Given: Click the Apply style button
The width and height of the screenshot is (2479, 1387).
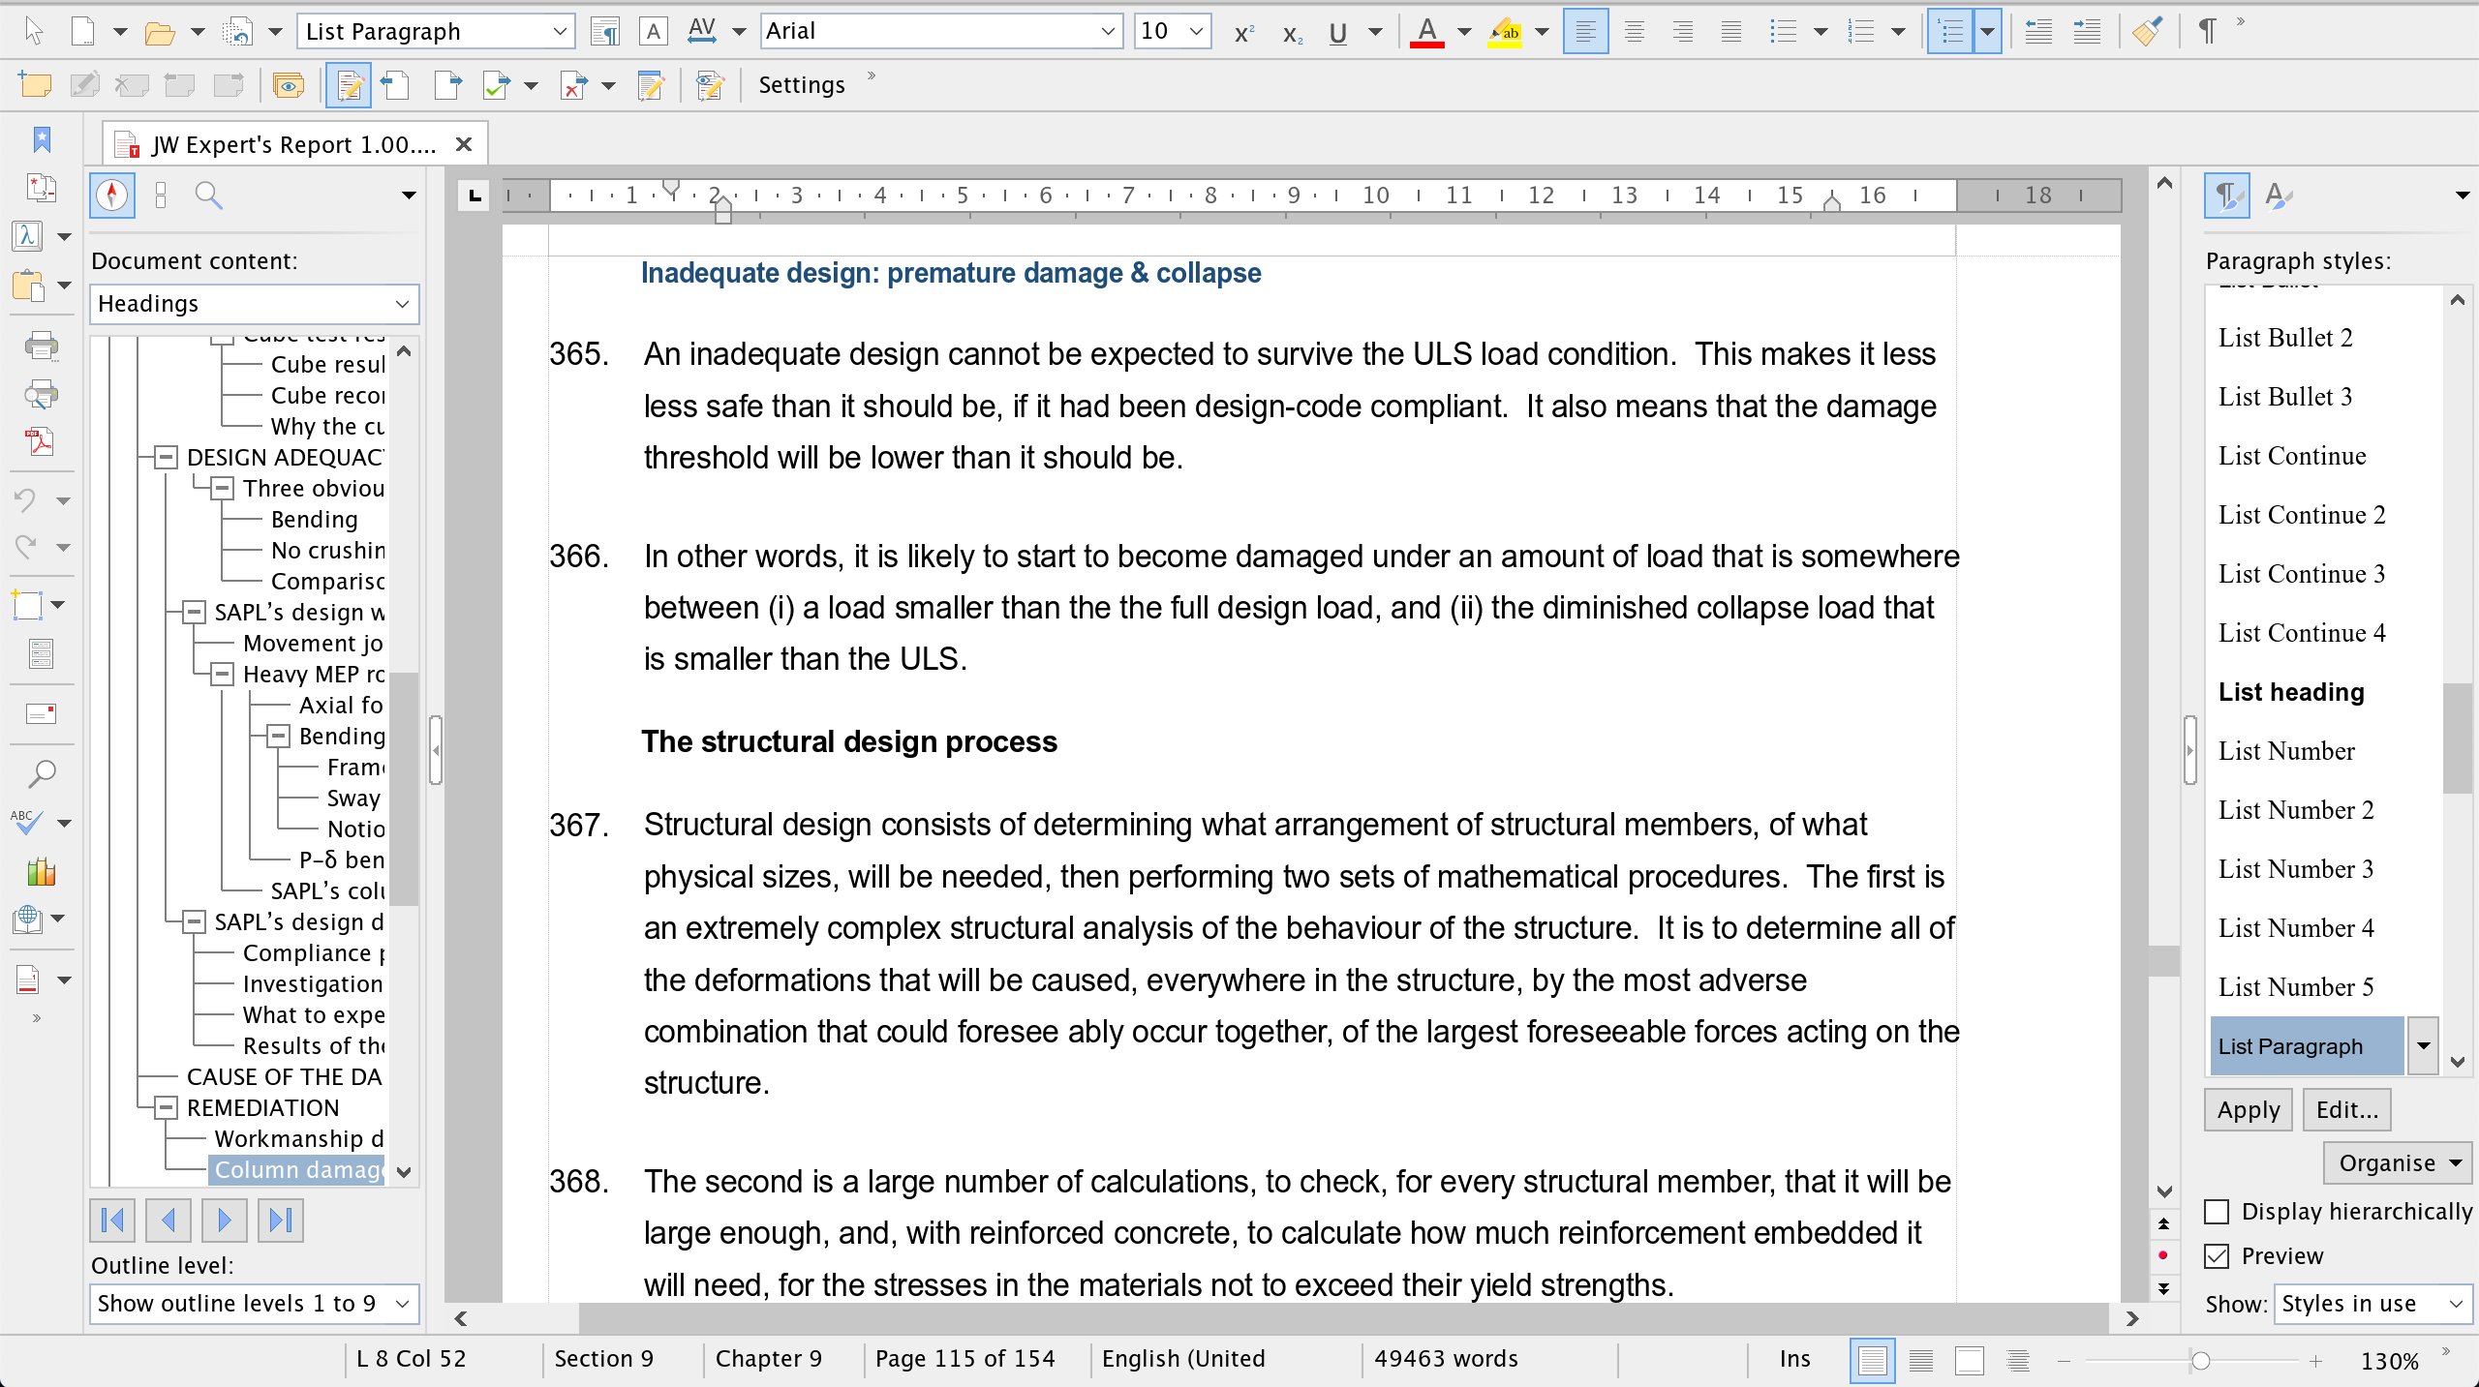Looking at the screenshot, I should pyautogui.click(x=2248, y=1109).
